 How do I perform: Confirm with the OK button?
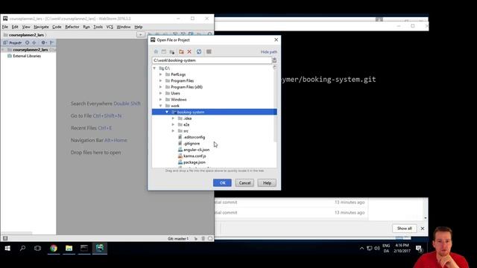click(222, 183)
